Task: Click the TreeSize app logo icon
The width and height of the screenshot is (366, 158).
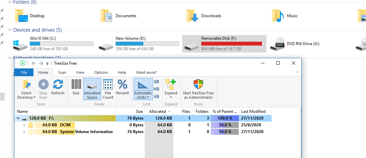Action: coord(22,63)
